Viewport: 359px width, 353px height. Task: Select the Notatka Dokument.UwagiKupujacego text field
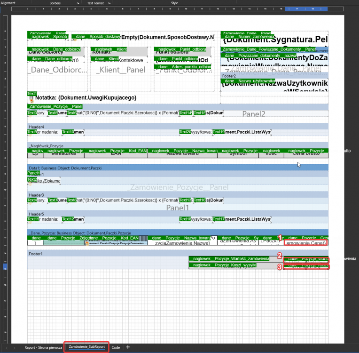86,98
